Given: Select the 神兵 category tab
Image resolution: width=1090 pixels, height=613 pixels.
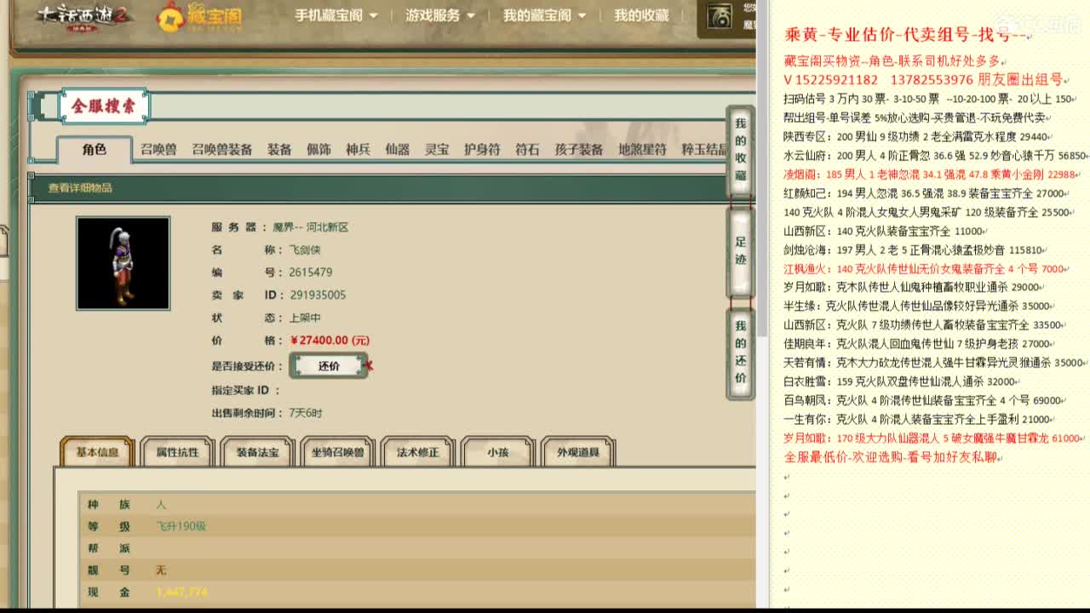Looking at the screenshot, I should click(358, 150).
